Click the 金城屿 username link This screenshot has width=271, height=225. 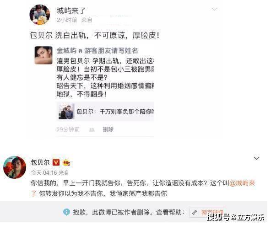[x=66, y=51]
